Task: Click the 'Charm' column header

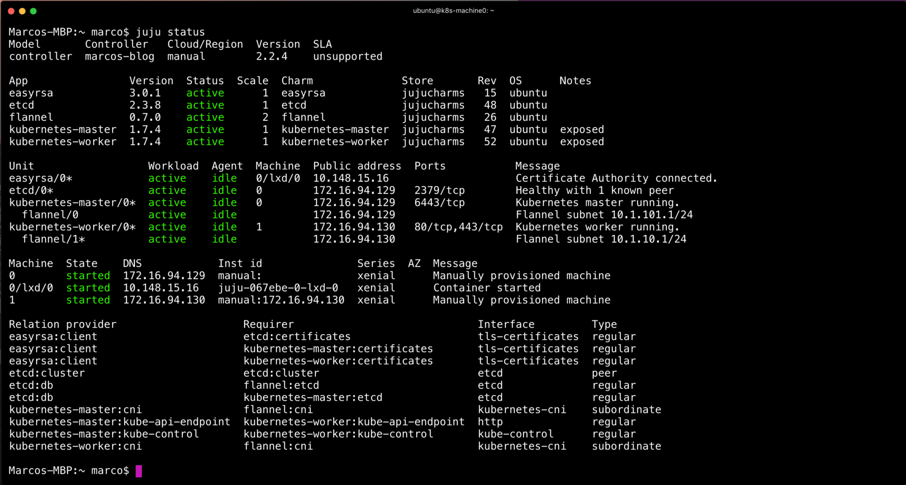Action: pyautogui.click(x=297, y=81)
